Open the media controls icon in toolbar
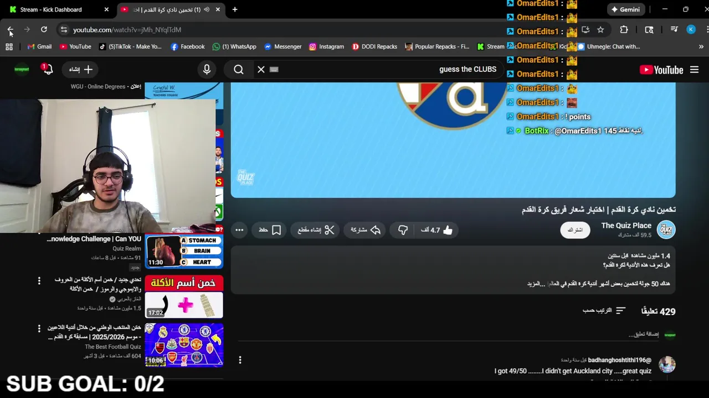Image resolution: width=709 pixels, height=398 pixels. coord(674,30)
